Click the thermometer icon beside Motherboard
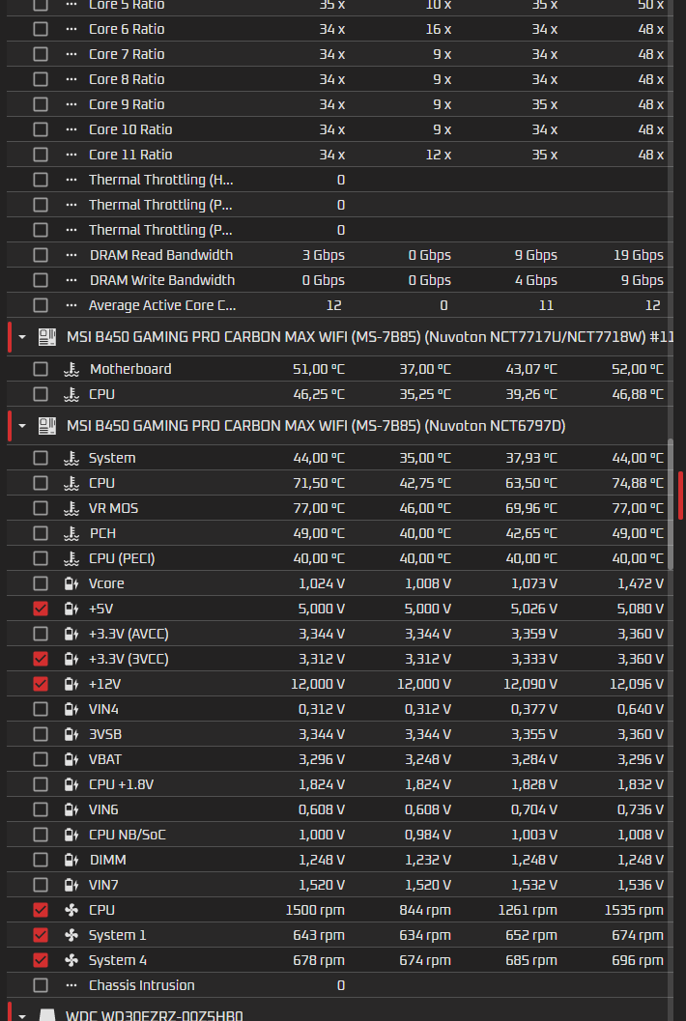The width and height of the screenshot is (686, 1021). pyautogui.click(x=71, y=369)
